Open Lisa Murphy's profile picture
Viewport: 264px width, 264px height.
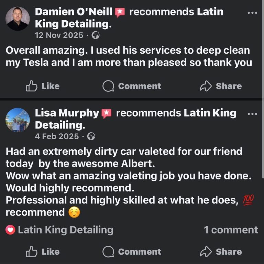18,120
